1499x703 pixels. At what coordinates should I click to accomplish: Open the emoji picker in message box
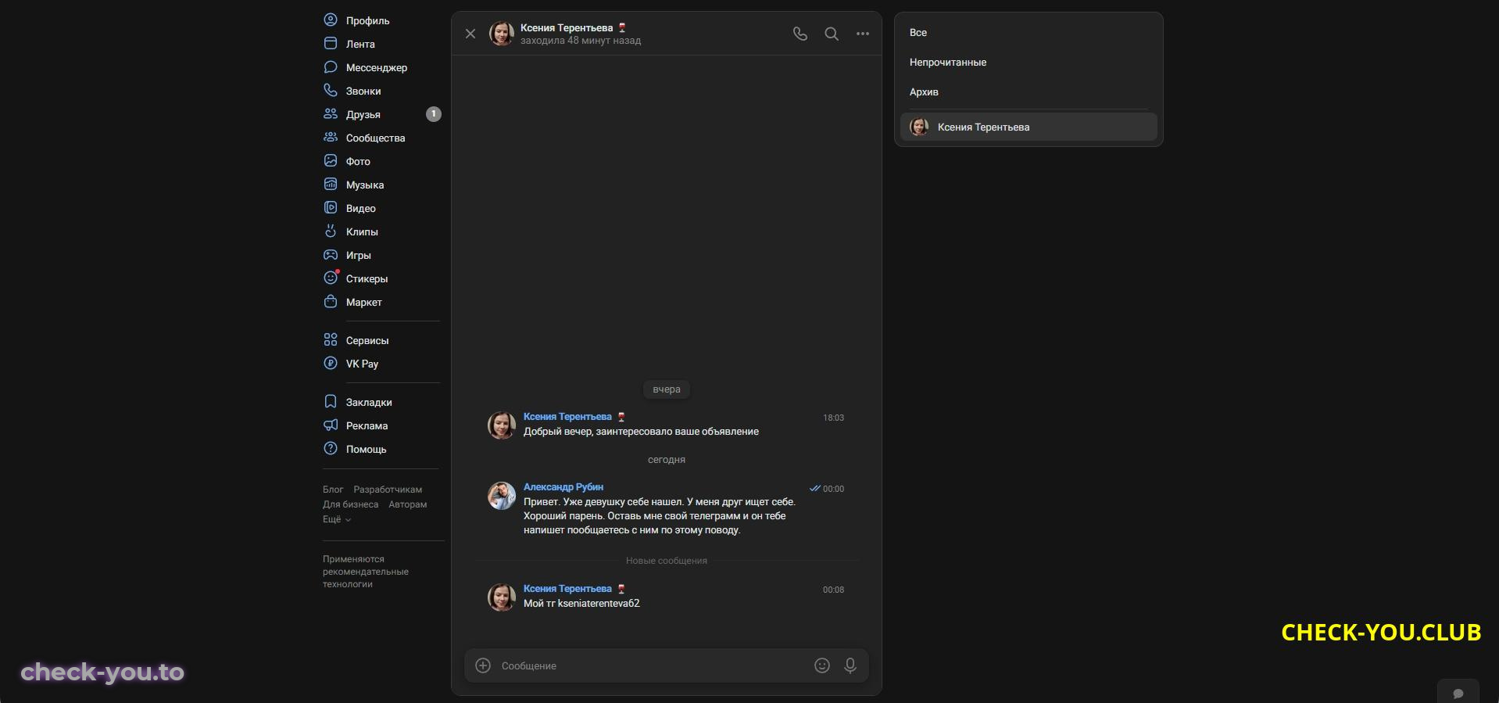click(x=822, y=665)
